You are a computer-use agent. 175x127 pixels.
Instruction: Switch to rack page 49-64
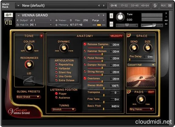[145, 5]
